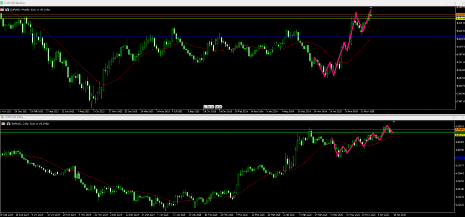
Task: Click '2 Oct 2022' on Weekly time axis
Action: [x=99, y=112]
